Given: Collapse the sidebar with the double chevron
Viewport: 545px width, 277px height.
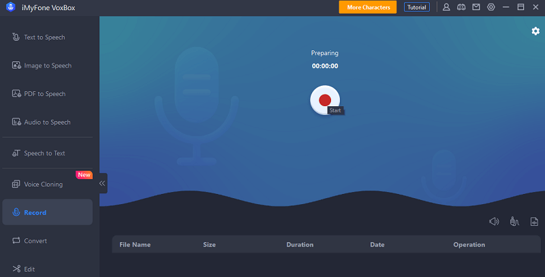Looking at the screenshot, I should pos(103,183).
